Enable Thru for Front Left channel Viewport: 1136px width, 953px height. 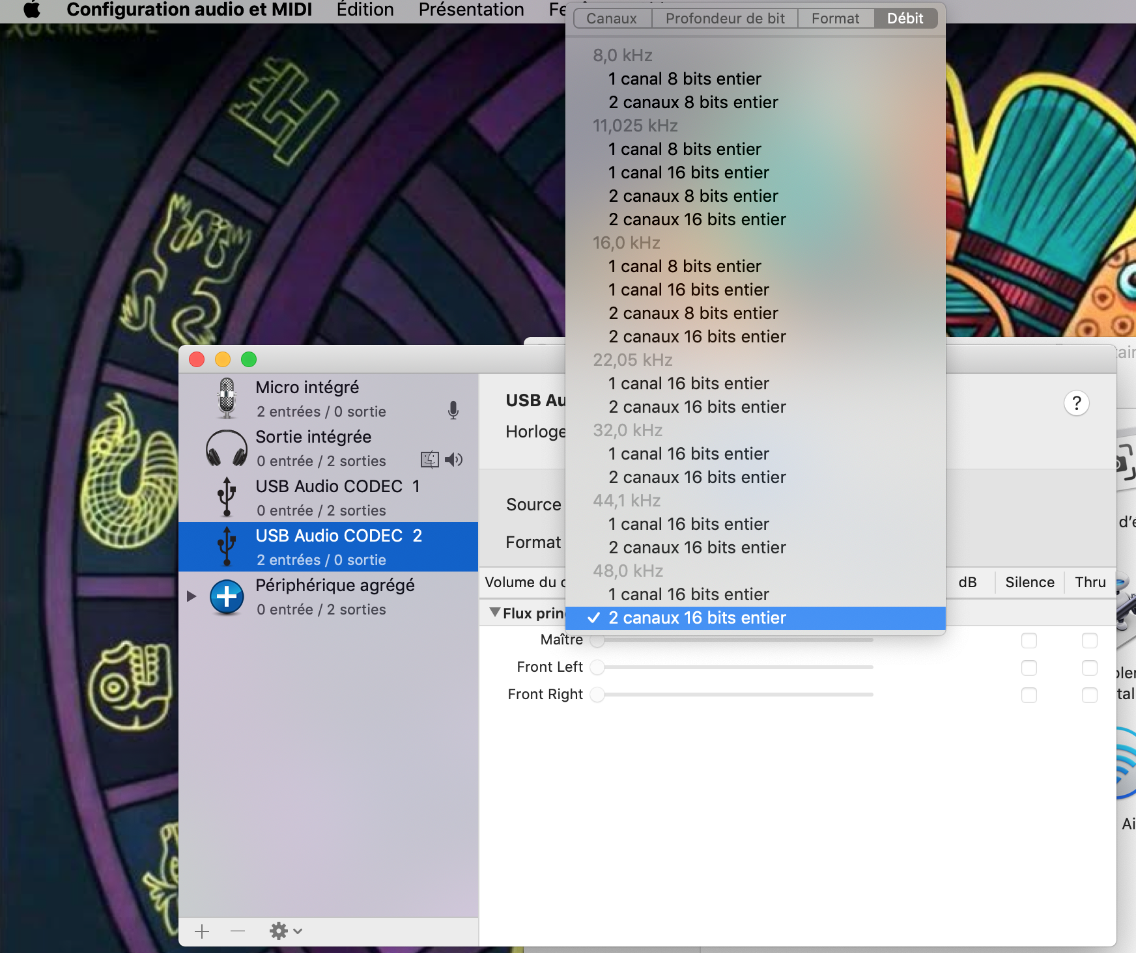pos(1090,668)
